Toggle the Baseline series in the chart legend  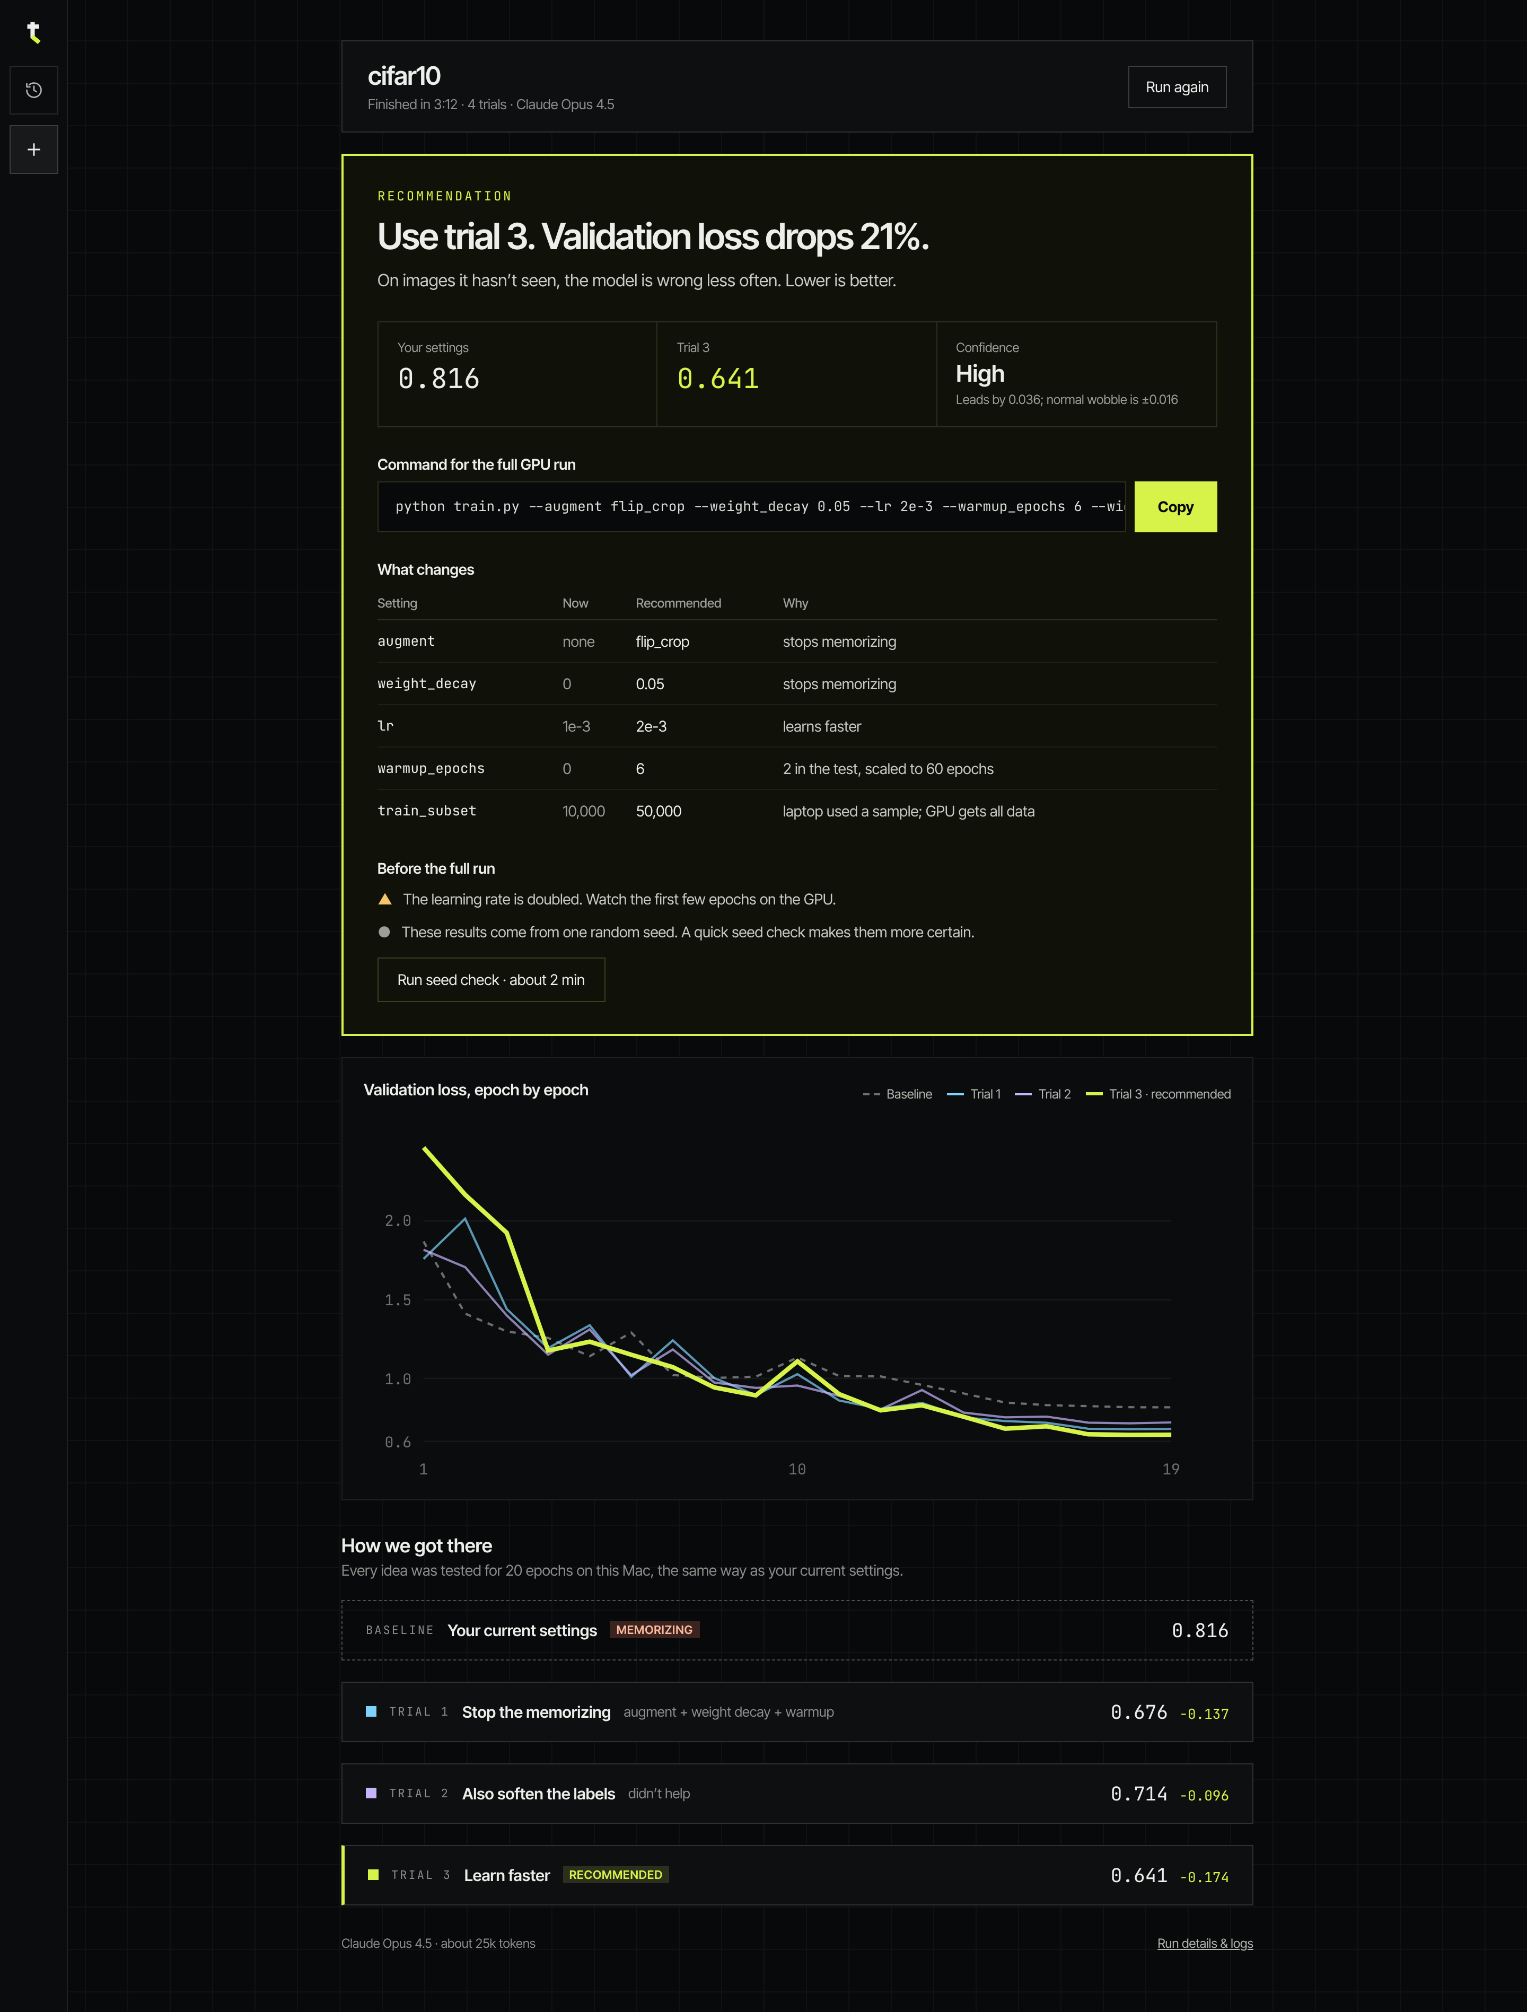[x=897, y=1094]
